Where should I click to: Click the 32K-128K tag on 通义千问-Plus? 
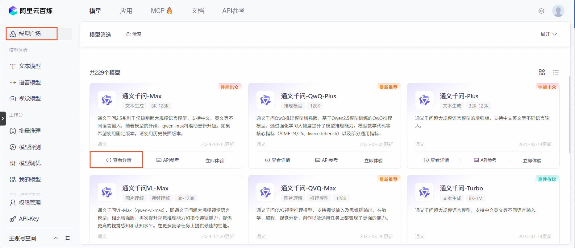pyautogui.click(x=479, y=106)
